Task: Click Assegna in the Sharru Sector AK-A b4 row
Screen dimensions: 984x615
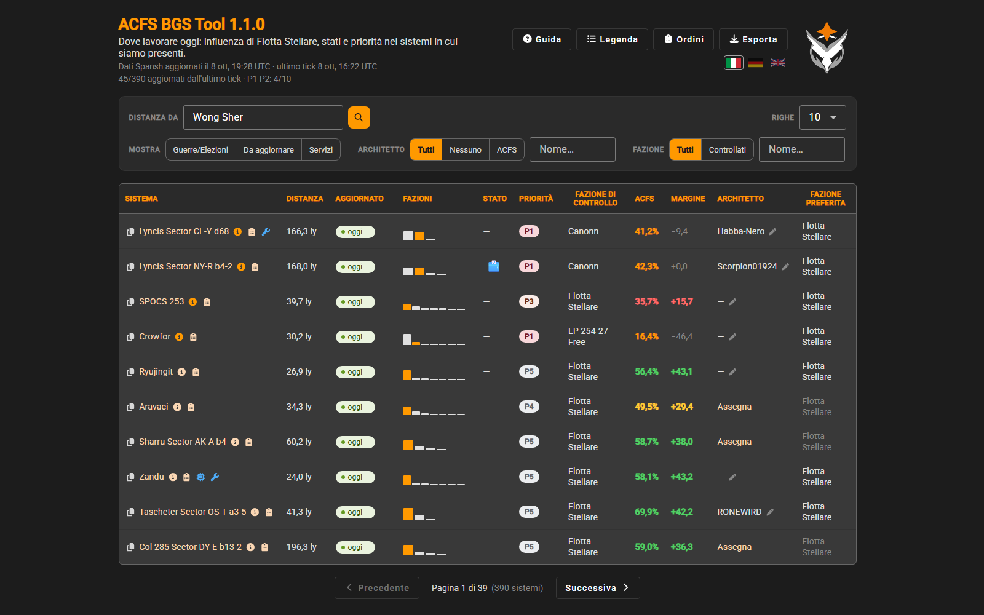Action: [x=734, y=442]
